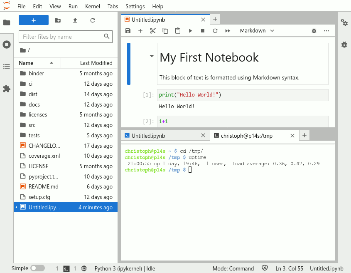Save the notebook with the disk icon
The image size is (351, 273).
click(128, 31)
